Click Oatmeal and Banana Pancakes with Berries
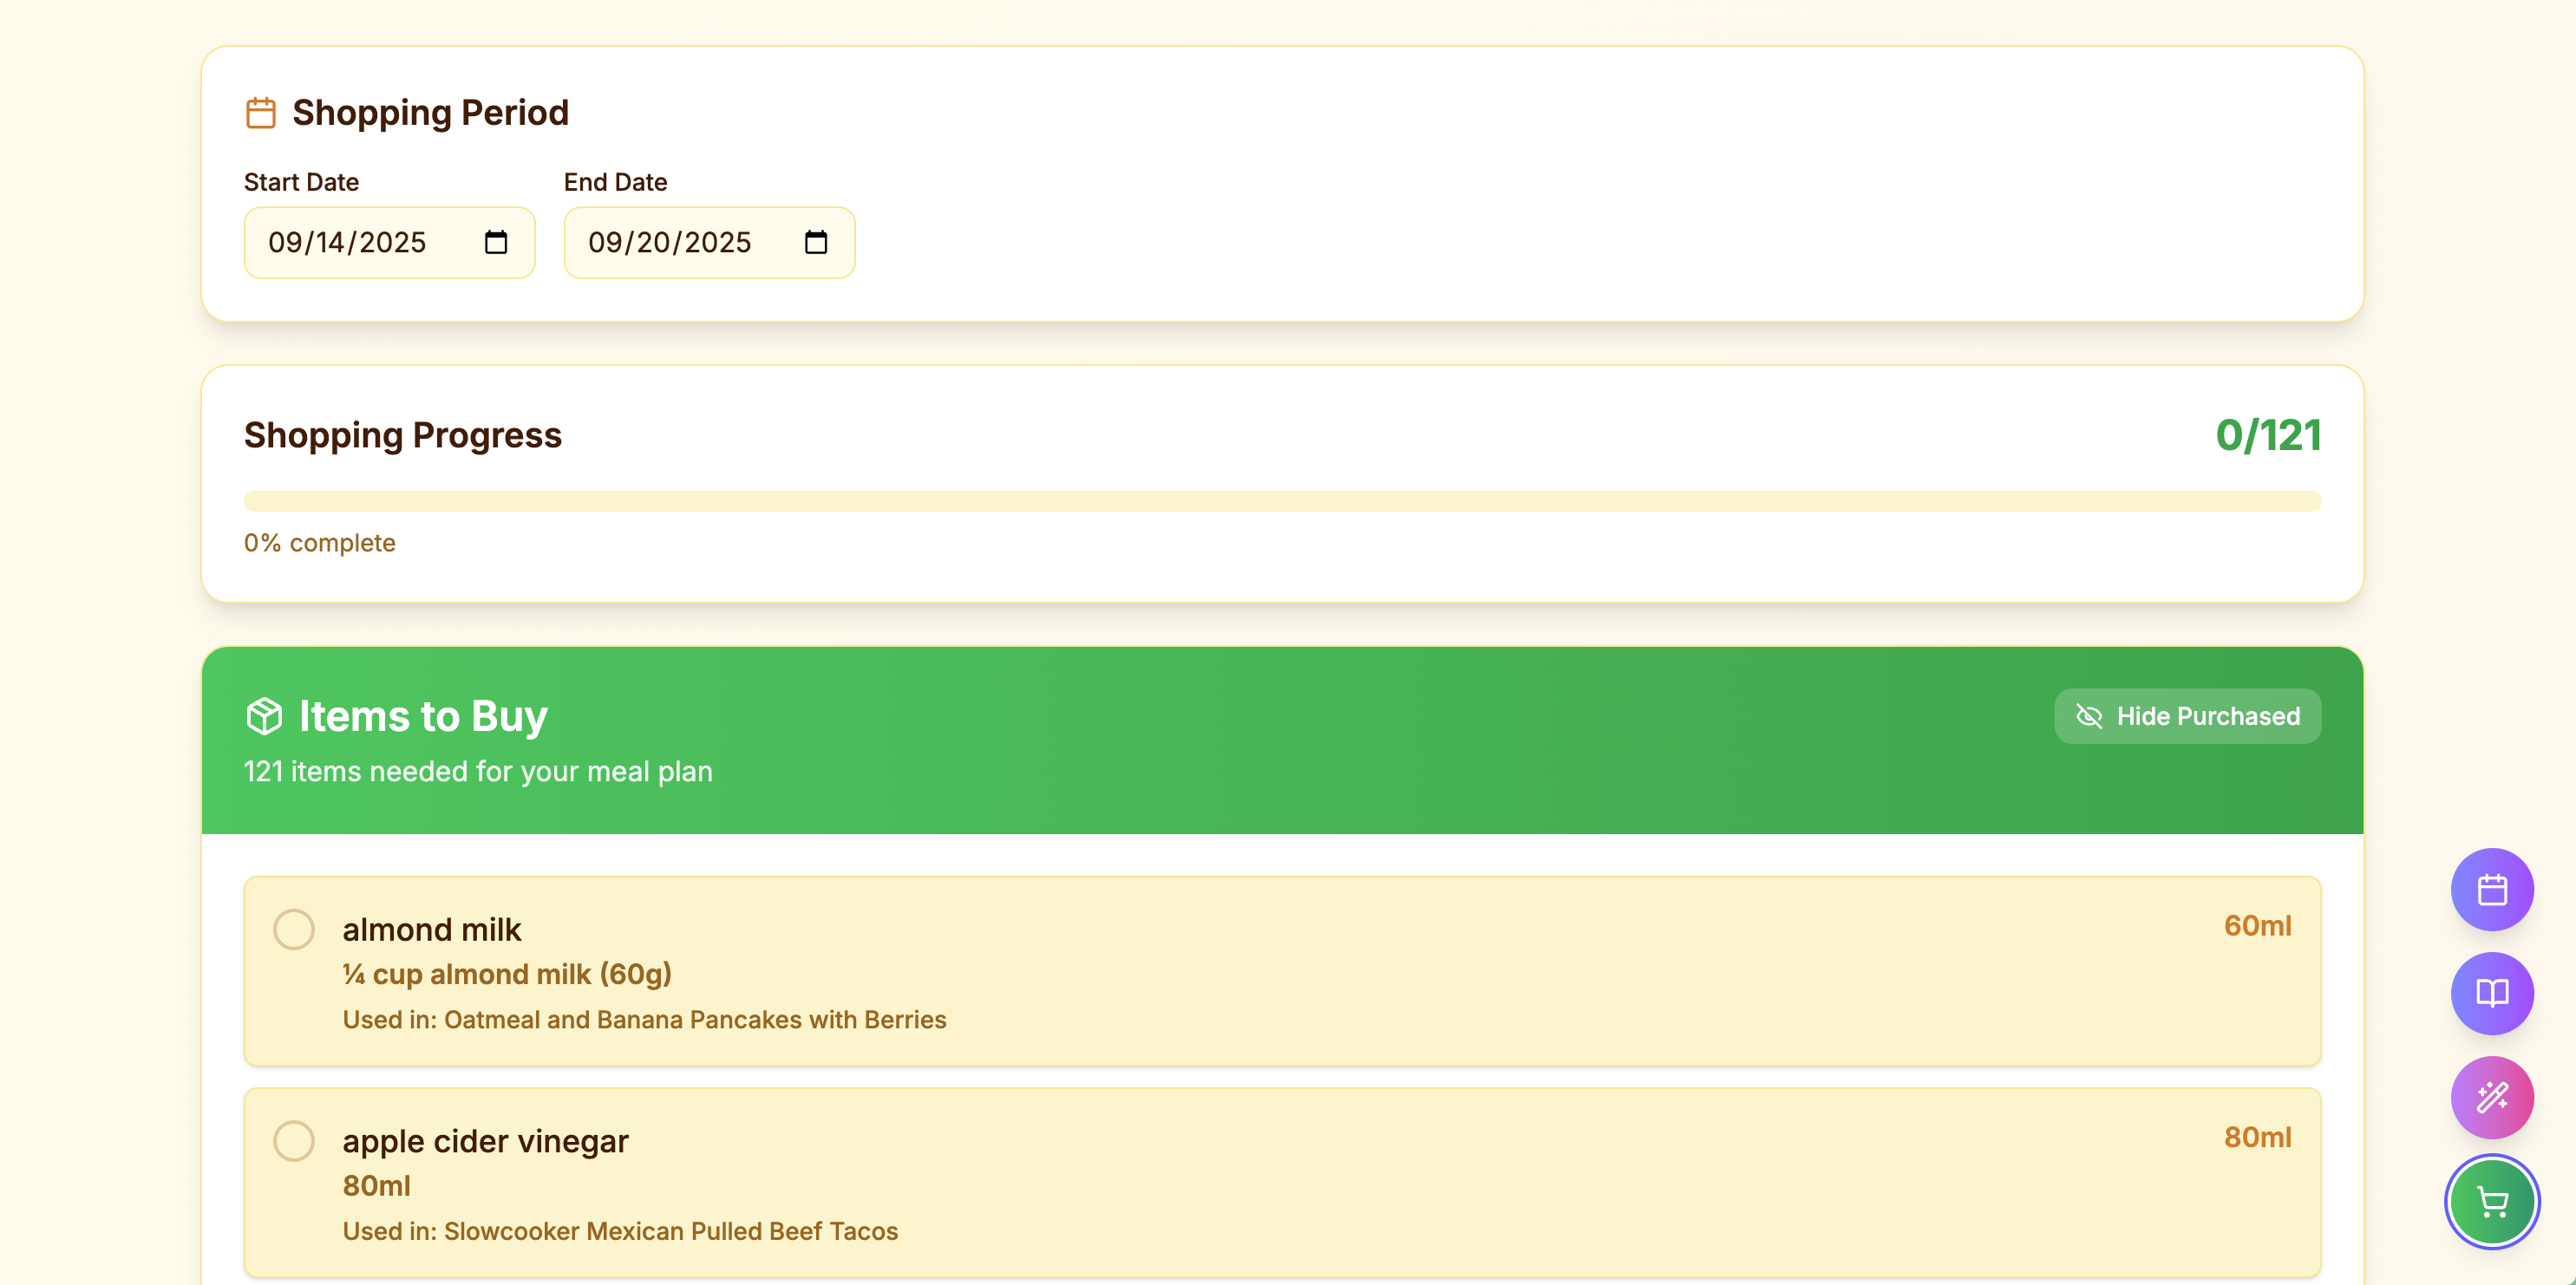 click(x=694, y=1019)
